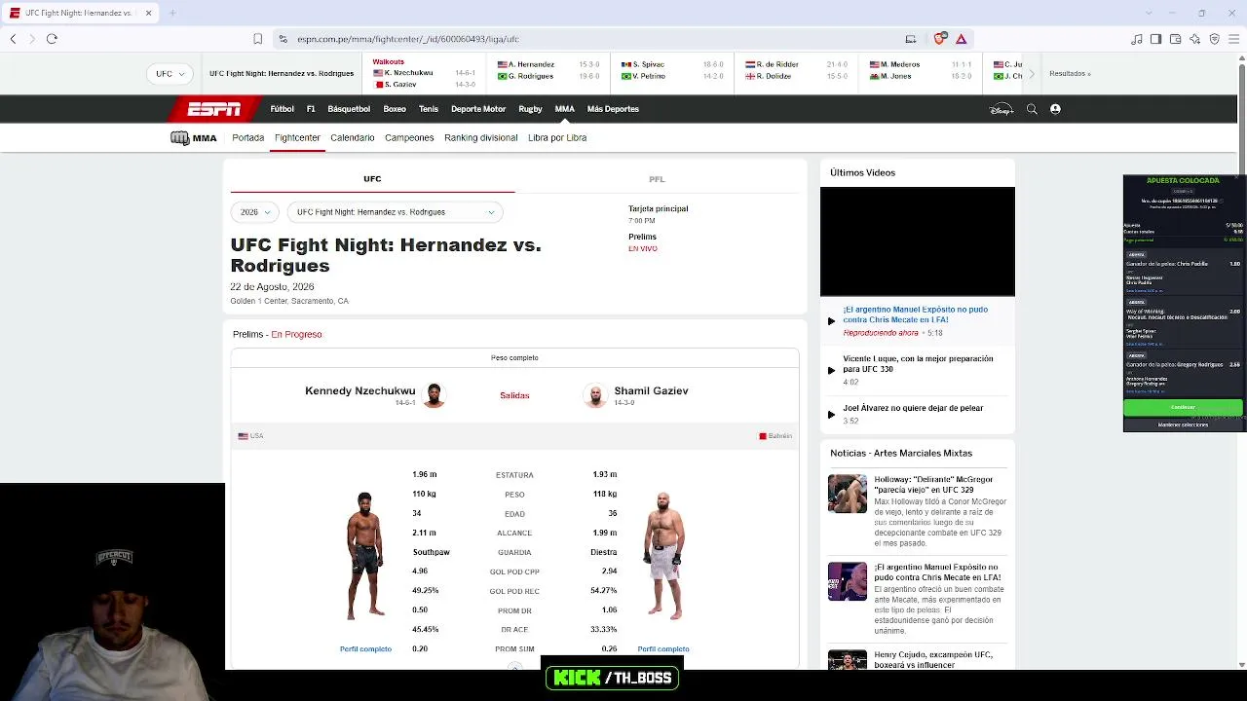Image resolution: width=1247 pixels, height=701 pixels.
Task: Play the Joel Álvarez video entry
Action: point(831,414)
